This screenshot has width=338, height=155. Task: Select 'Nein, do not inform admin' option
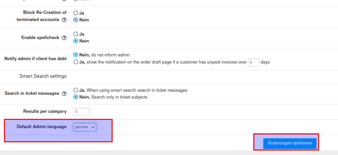pos(76,55)
